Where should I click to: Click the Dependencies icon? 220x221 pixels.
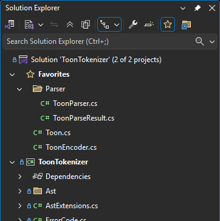pos(38,176)
